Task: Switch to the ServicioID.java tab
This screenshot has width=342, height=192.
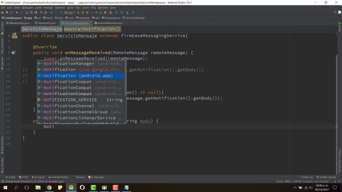Action: (46, 23)
